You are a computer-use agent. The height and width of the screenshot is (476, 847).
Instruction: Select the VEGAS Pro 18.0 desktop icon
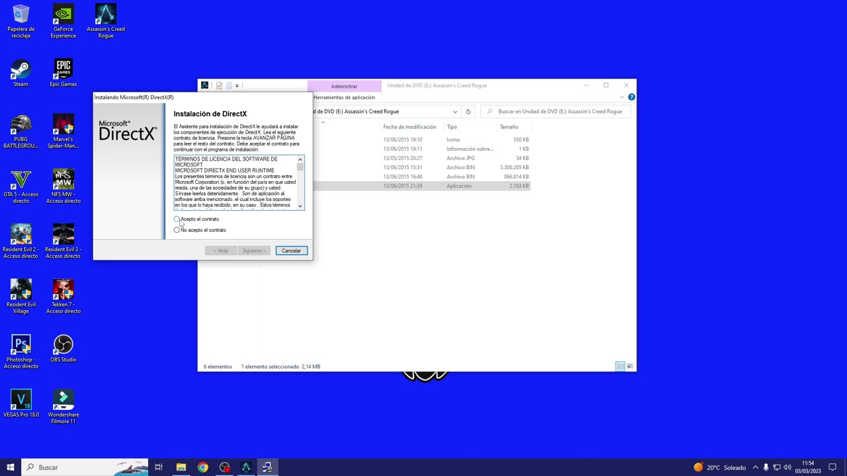point(21,404)
